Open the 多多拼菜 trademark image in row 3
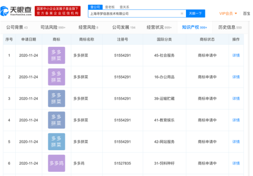The width and height of the screenshot is (253, 176). pyautogui.click(x=57, y=98)
